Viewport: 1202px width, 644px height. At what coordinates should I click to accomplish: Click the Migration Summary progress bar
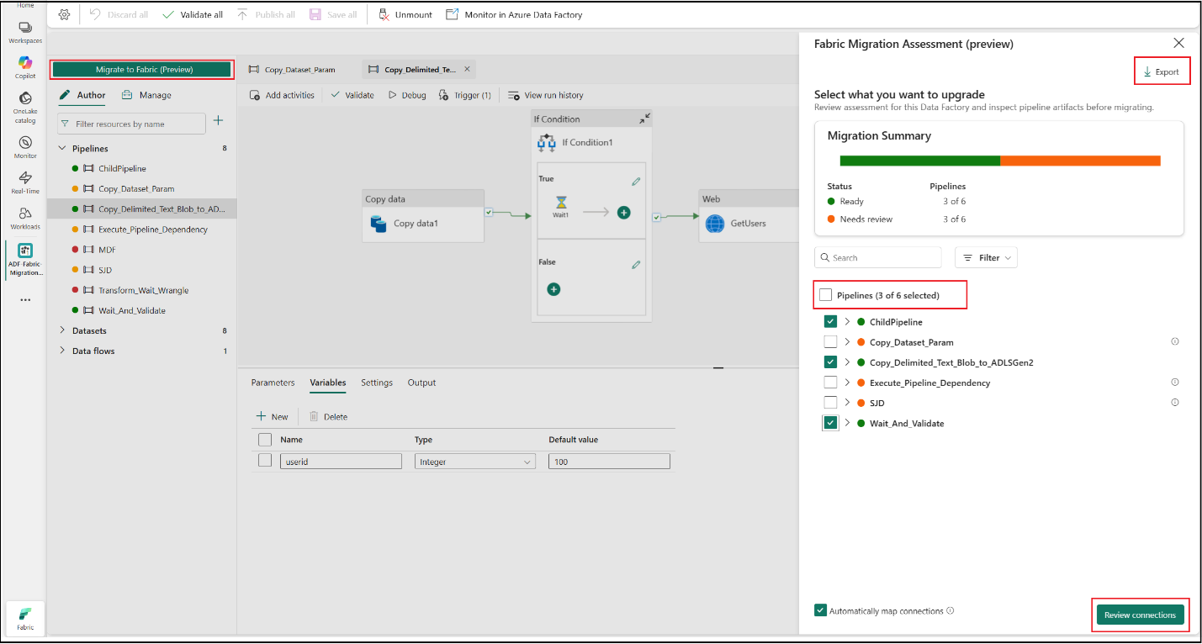[x=999, y=160]
